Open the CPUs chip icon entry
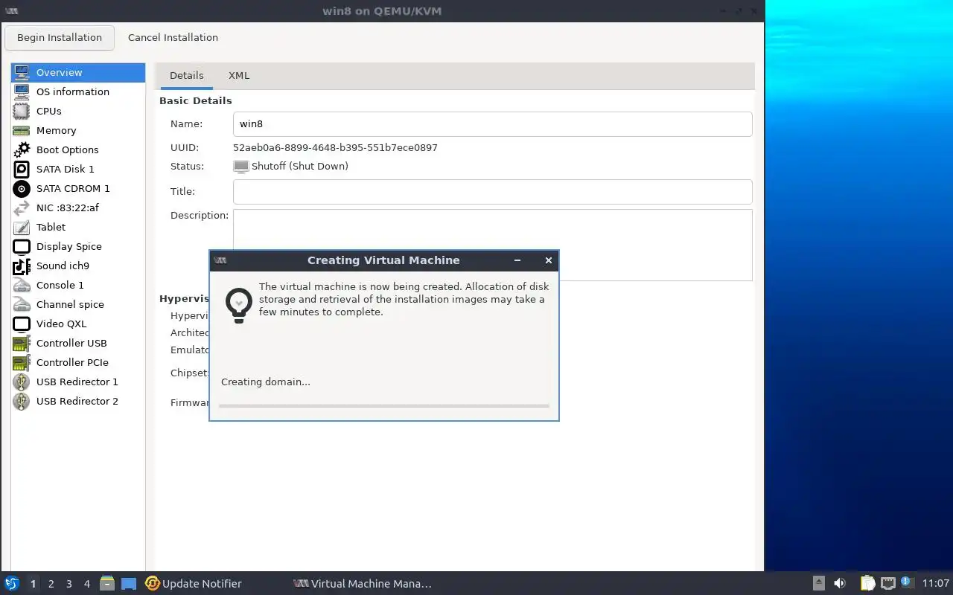 pyautogui.click(x=22, y=111)
